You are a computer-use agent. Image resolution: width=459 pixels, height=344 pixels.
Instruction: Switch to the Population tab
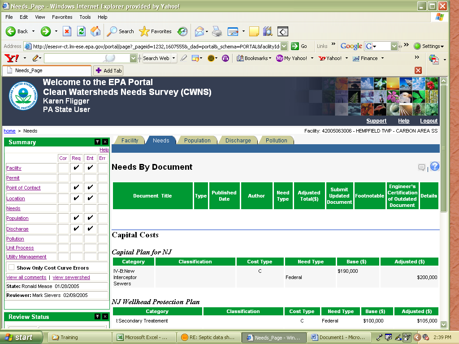(197, 140)
